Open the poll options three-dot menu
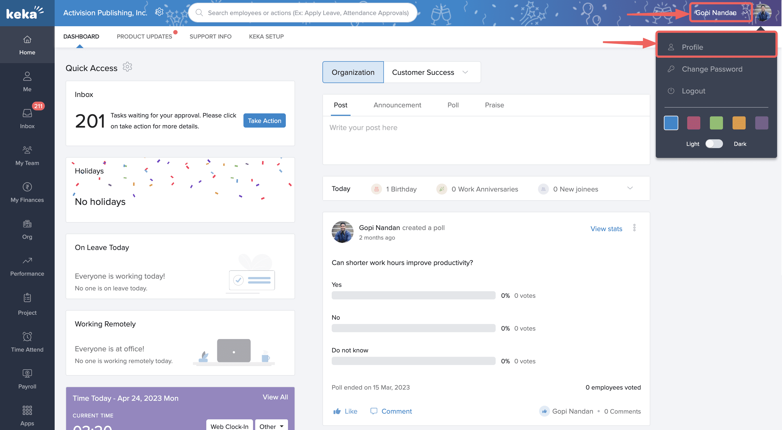The image size is (782, 430). 634,228
